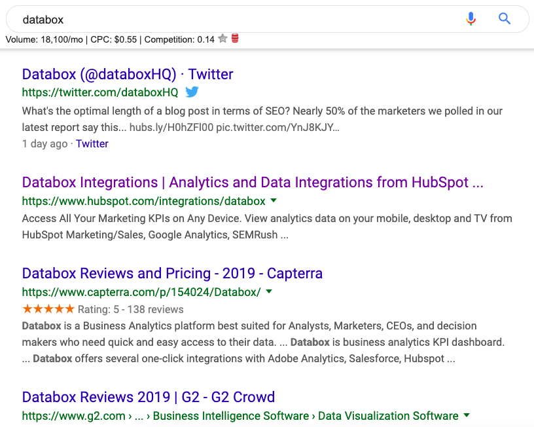Viewport: 534px width, 427px height.
Task: Click the red database icon beside keyword stats
Action: coord(235,39)
